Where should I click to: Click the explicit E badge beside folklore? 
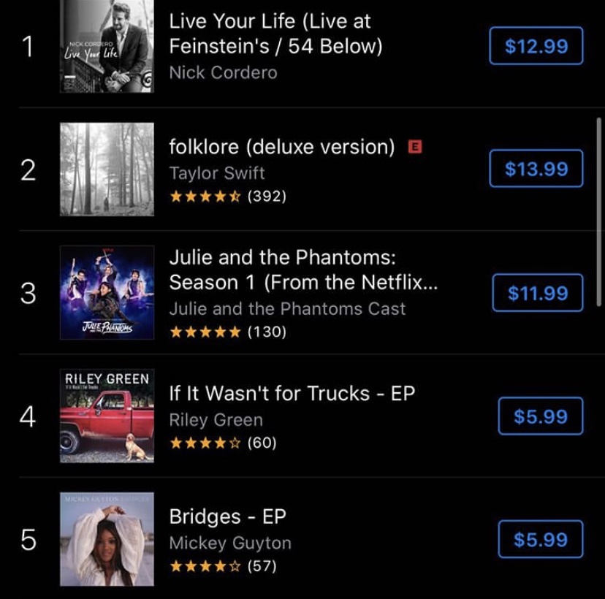pyautogui.click(x=415, y=147)
